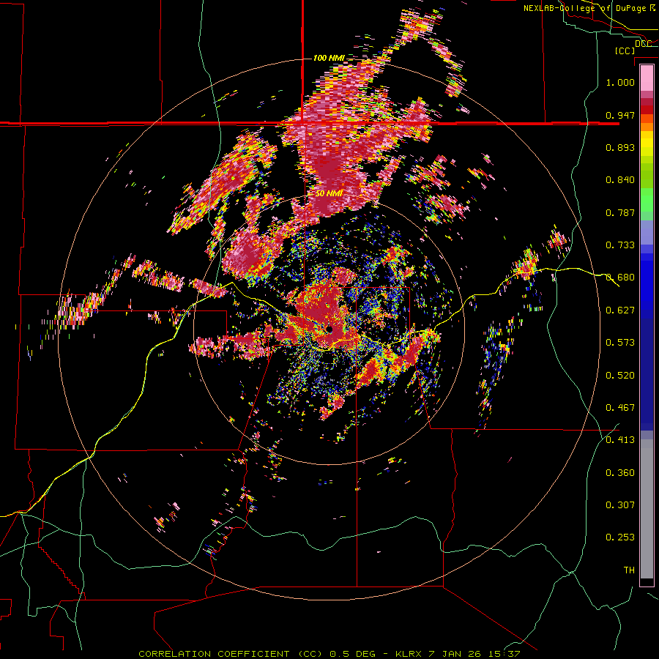Click the "100 NMI" range ring label
Image resolution: width=659 pixels, height=659 pixels.
pos(328,58)
